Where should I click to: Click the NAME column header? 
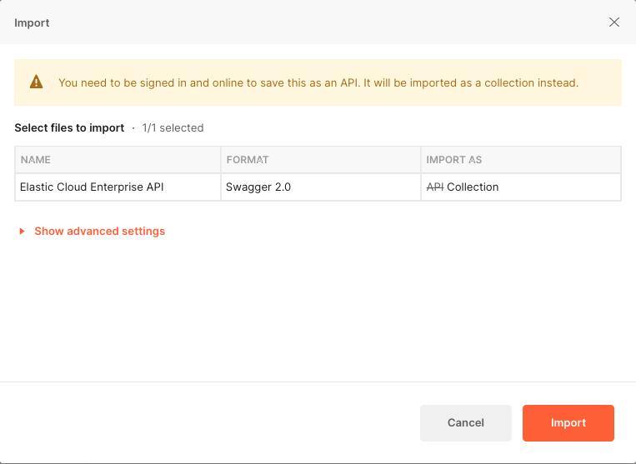coord(36,159)
